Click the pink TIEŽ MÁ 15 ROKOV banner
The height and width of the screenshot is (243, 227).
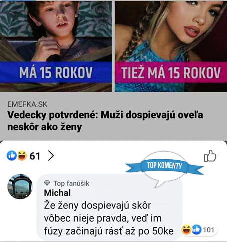tap(171, 72)
